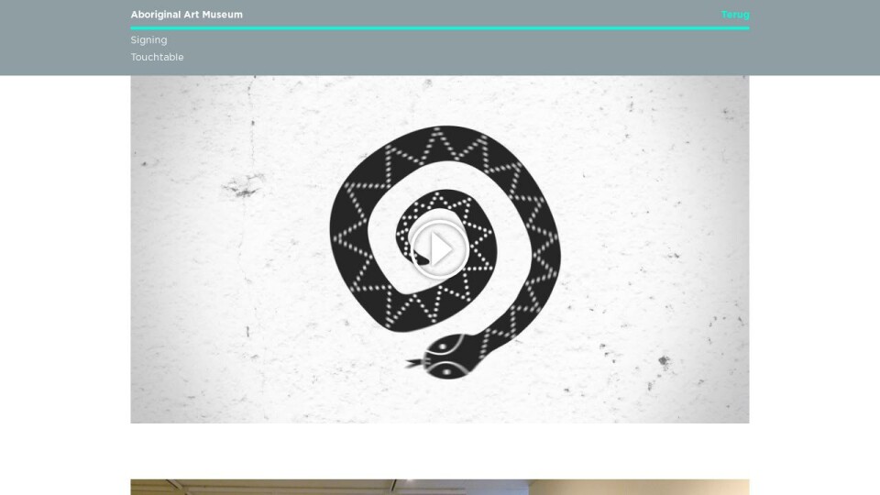Open the Signing menu item

coord(148,39)
